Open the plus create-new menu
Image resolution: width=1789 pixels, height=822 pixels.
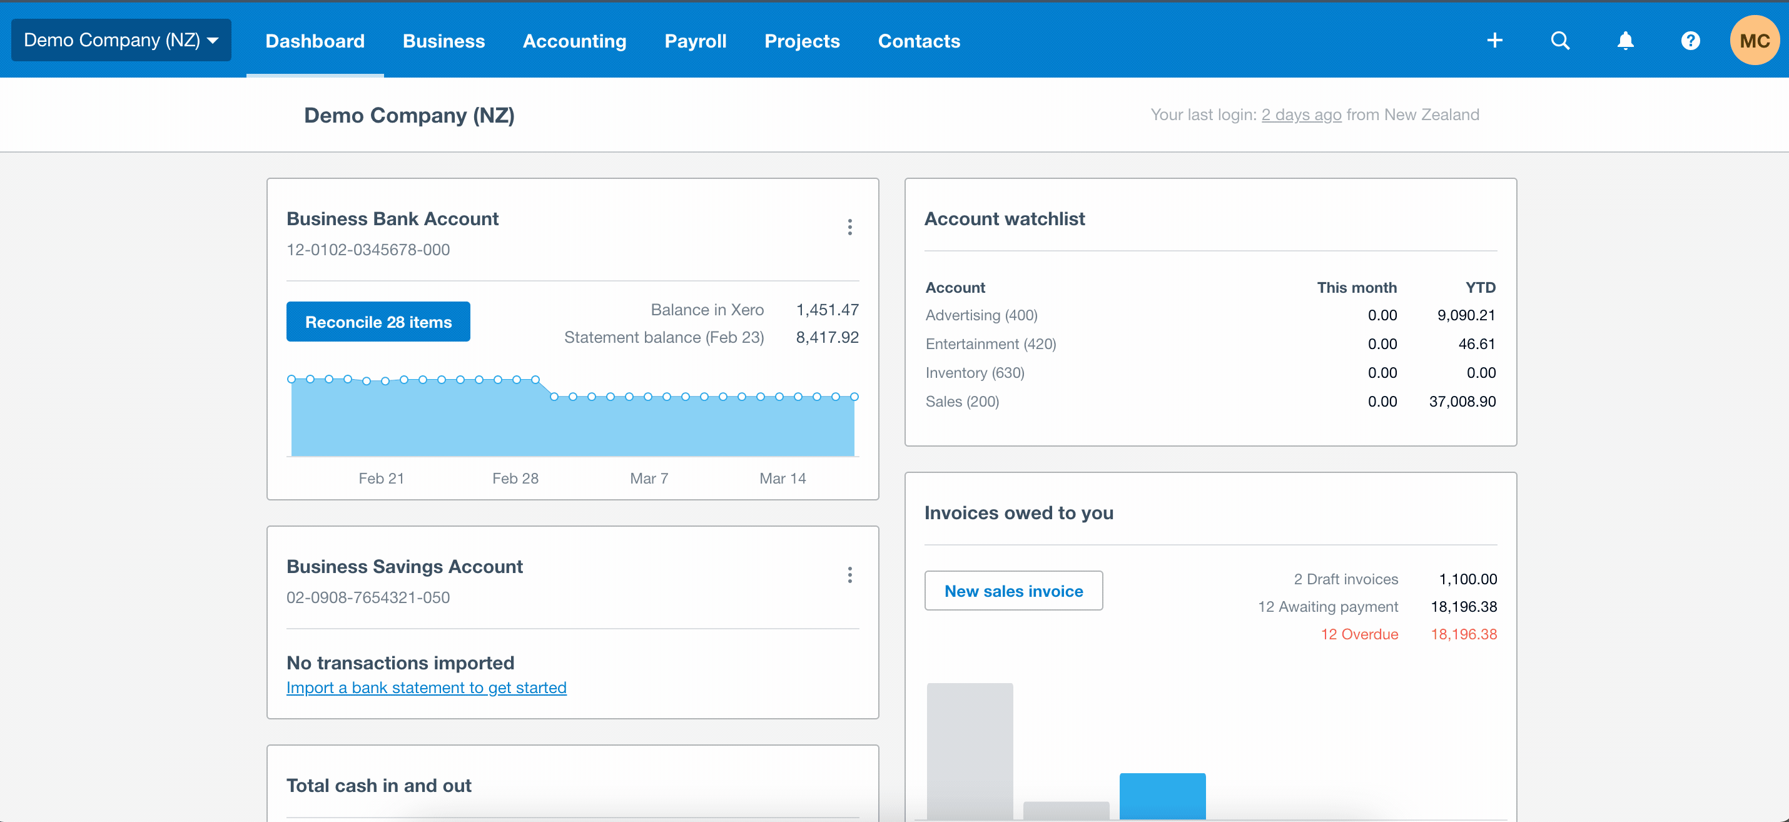1494,41
